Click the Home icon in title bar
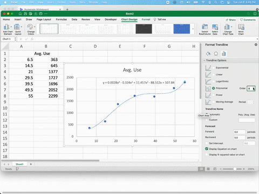This screenshot has width=259, height=194. click(x=20, y=13)
